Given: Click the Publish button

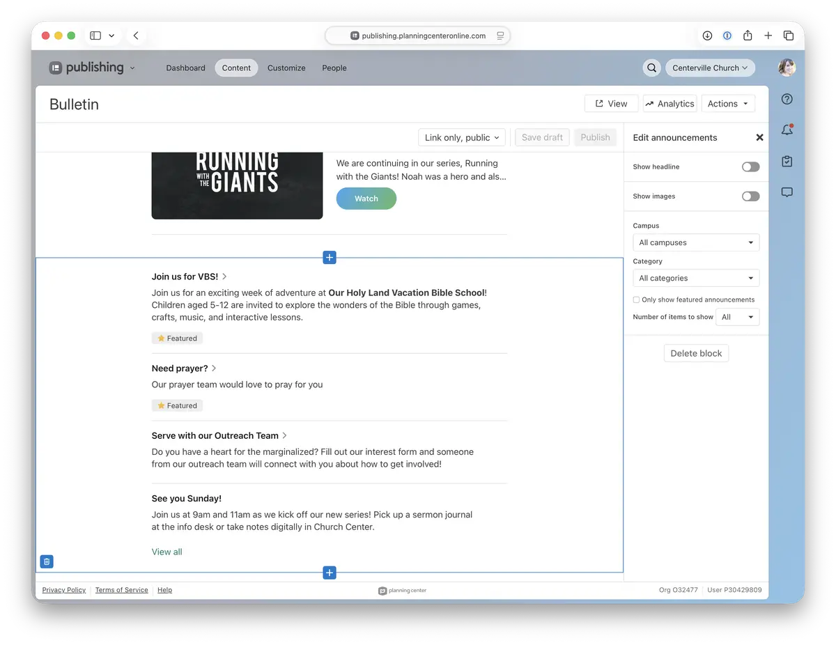Looking at the screenshot, I should tap(595, 137).
